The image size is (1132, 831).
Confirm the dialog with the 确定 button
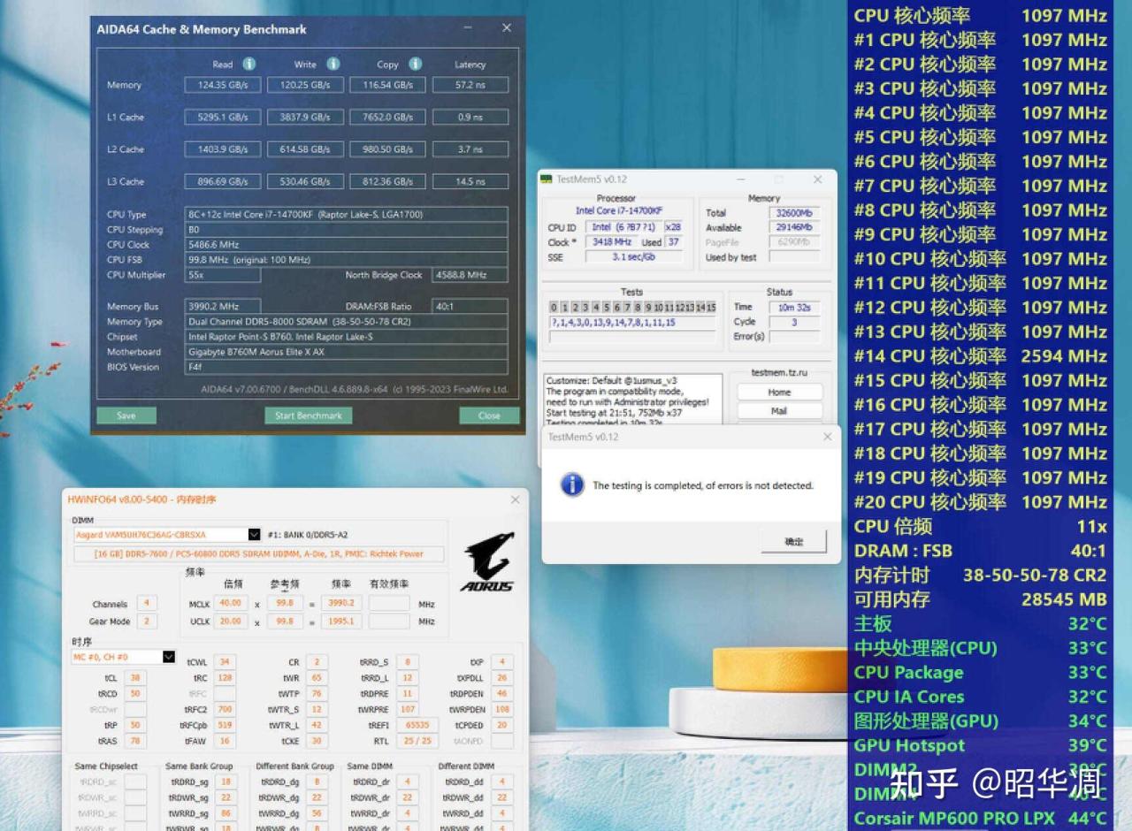click(x=794, y=541)
